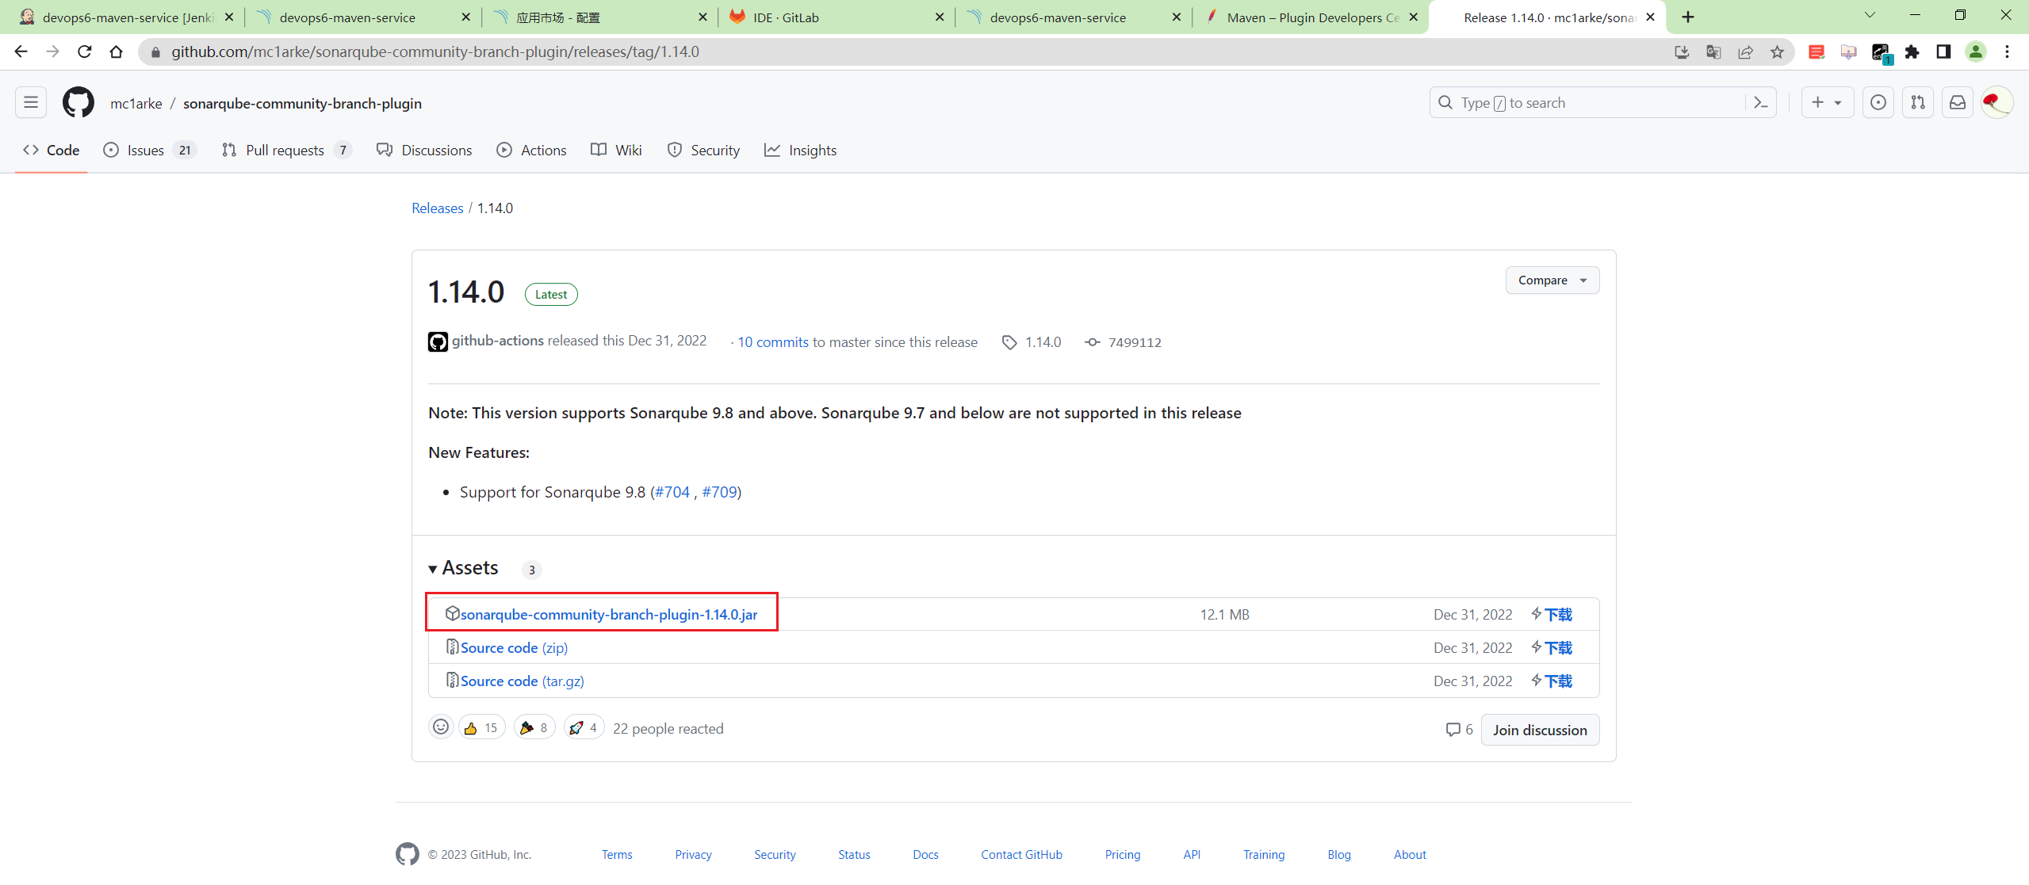Click the Join discussion button
This screenshot has height=885, width=2029.
[1540, 730]
